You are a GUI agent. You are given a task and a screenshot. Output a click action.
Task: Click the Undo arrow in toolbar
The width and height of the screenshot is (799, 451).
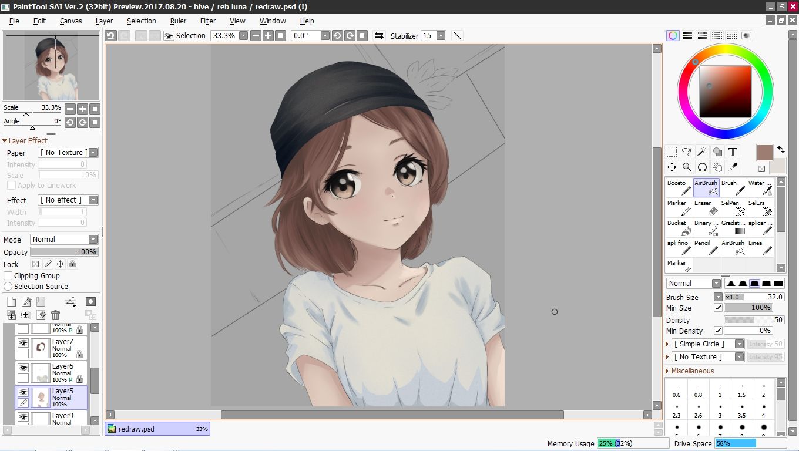[111, 36]
